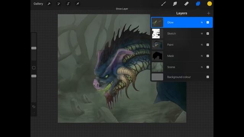This screenshot has height=137, width=244.
Task: Toggle visibility of Glow layer
Action: pos(208,22)
